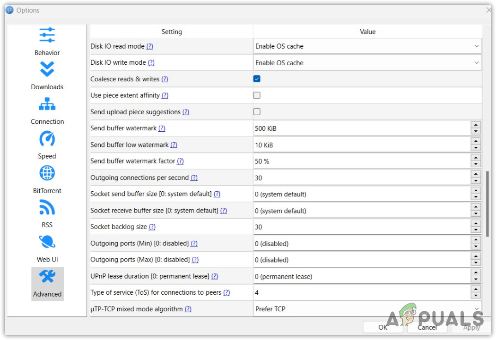This screenshot has width=496, height=340.
Task: Enable Send upload piece suggestions
Action: [x=257, y=112]
